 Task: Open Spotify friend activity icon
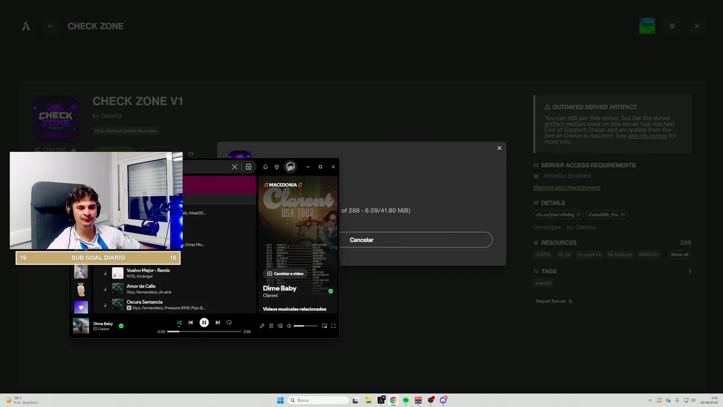click(x=277, y=167)
